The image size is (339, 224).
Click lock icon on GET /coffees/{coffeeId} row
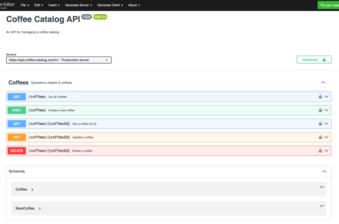[x=320, y=123]
